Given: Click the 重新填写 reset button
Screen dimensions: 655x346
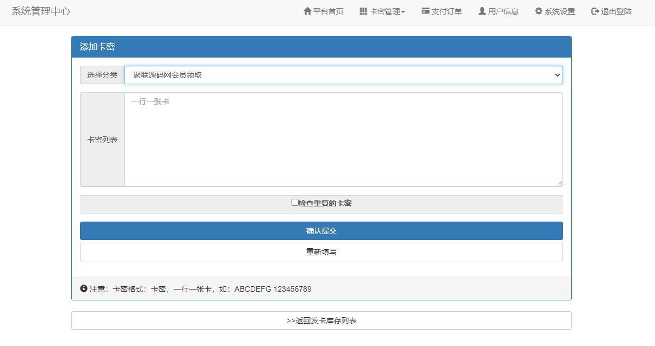Looking at the screenshot, I should (x=322, y=252).
